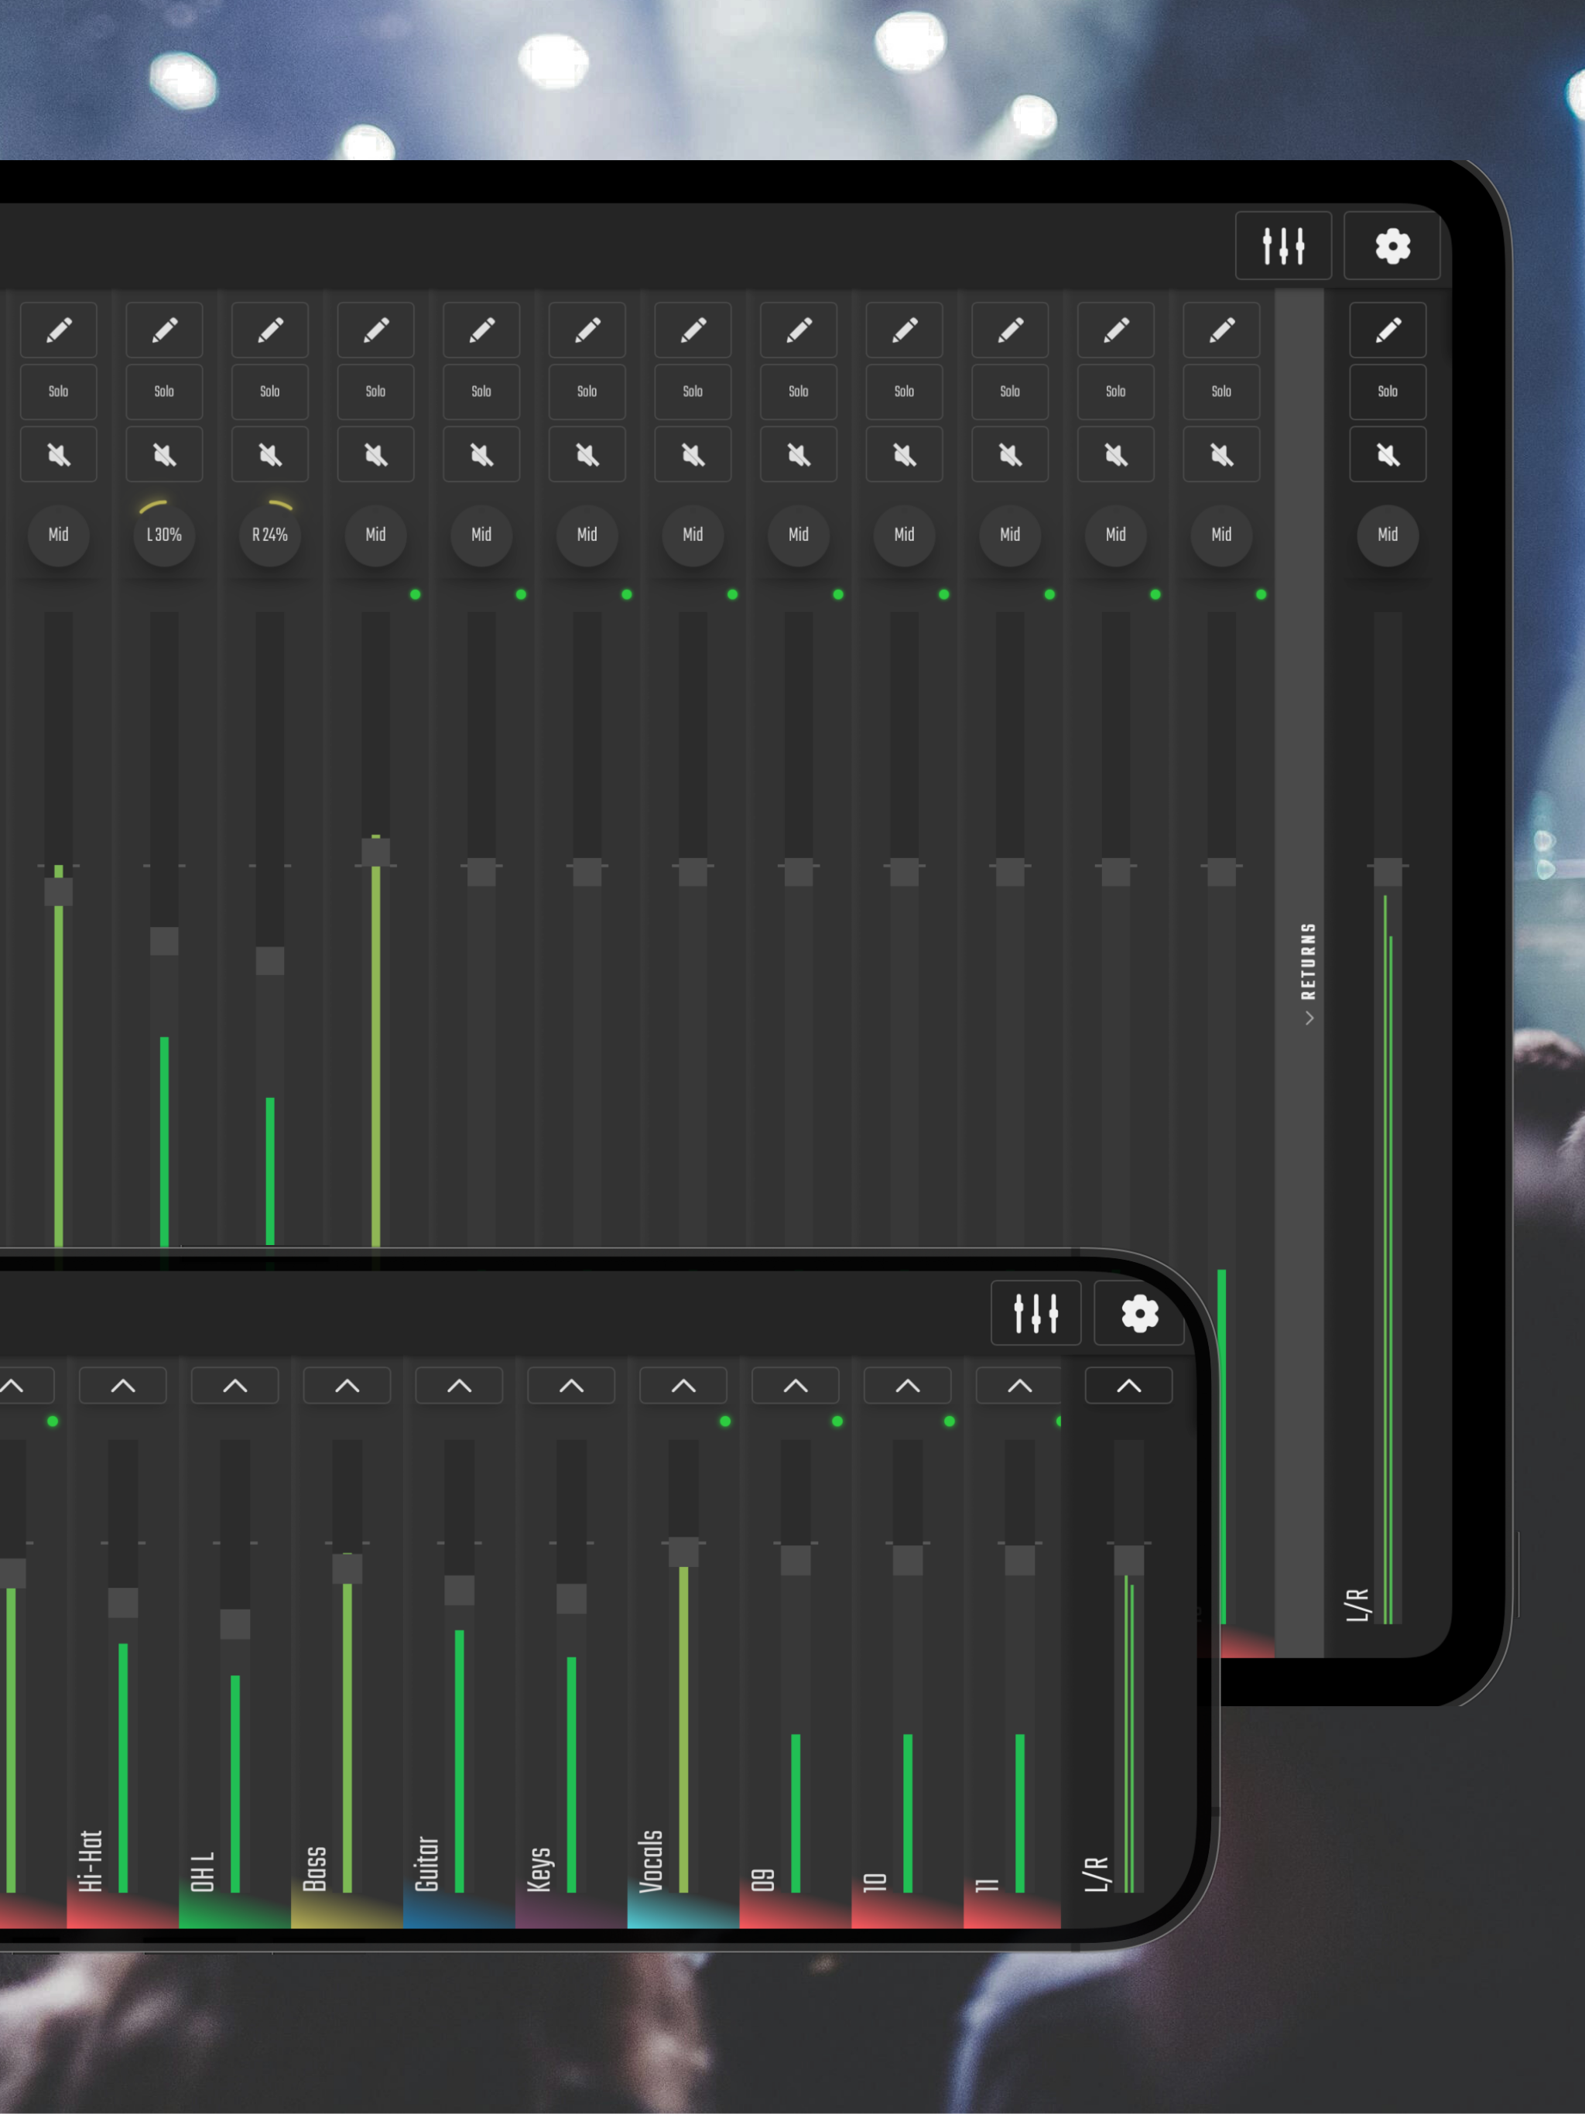Image resolution: width=1585 pixels, height=2114 pixels.
Task: Select the 10 channel label
Action: coord(875,1882)
